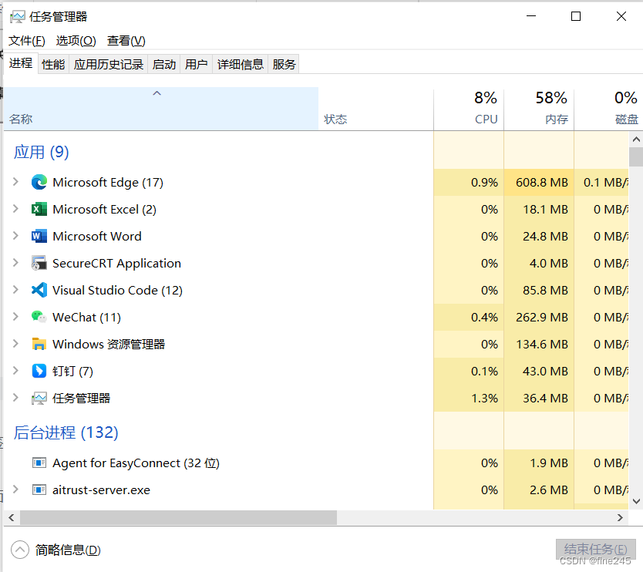Click the Task Manager title bar icon
Image resolution: width=643 pixels, height=572 pixels.
point(17,17)
